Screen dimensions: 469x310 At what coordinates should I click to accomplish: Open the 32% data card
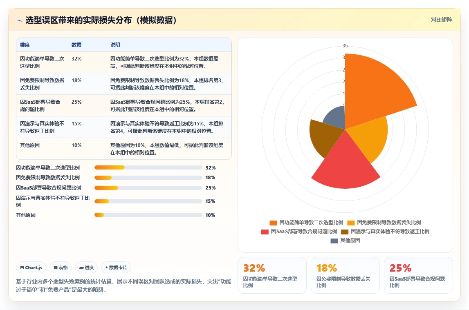(x=272, y=275)
